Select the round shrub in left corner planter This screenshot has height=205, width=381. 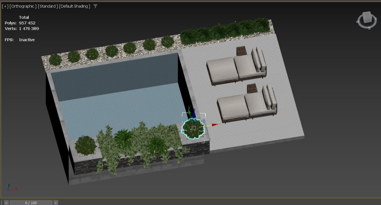[86, 145]
